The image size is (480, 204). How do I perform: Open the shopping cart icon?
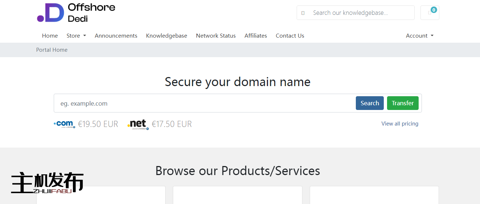coord(430,13)
